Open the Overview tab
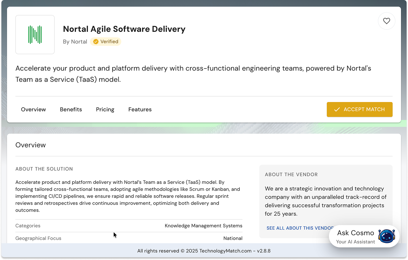This screenshot has width=408, height=260. click(x=33, y=109)
